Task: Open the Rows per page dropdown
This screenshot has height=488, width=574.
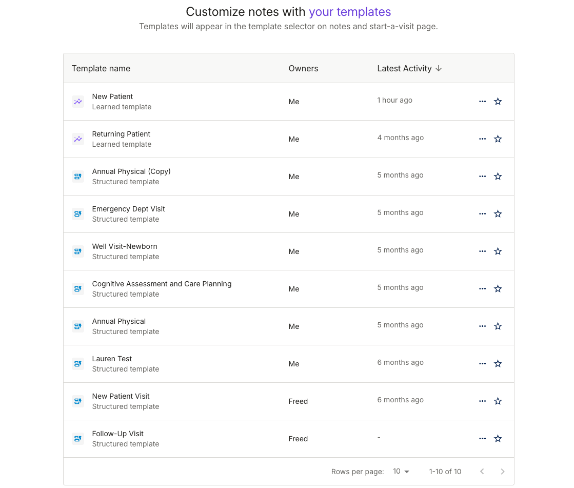Action: point(401,471)
